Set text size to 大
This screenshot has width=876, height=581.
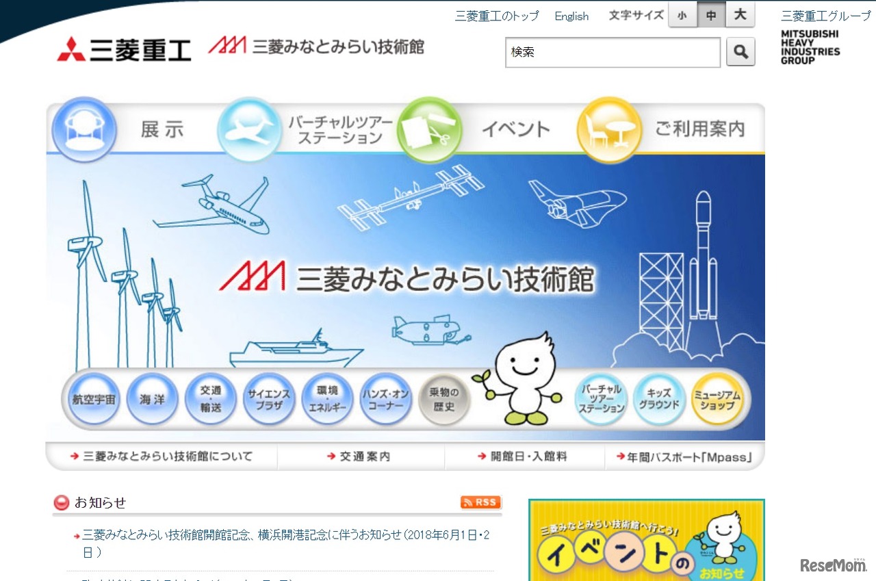tap(740, 15)
